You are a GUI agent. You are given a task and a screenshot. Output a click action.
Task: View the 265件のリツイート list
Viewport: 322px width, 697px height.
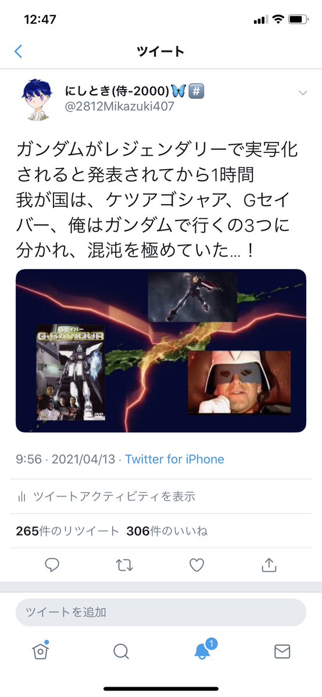[67, 531]
